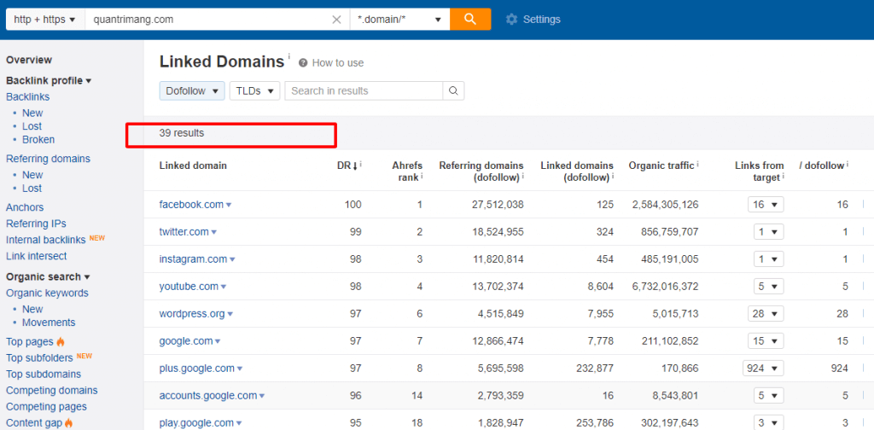Open the Dofollow filter dropdown

tap(192, 90)
